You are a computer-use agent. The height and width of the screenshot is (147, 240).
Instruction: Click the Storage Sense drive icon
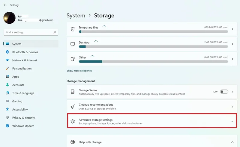tap(73, 92)
